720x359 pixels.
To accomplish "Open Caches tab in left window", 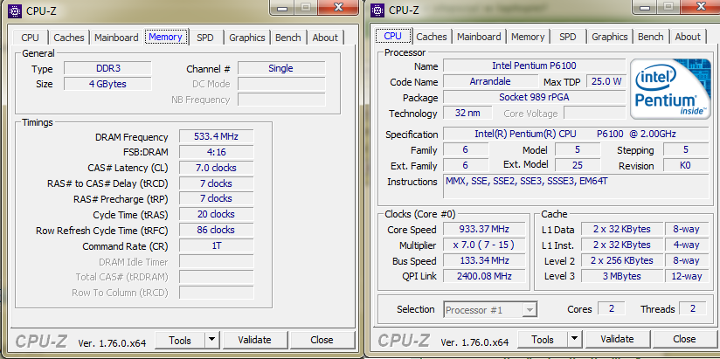I will point(69,38).
